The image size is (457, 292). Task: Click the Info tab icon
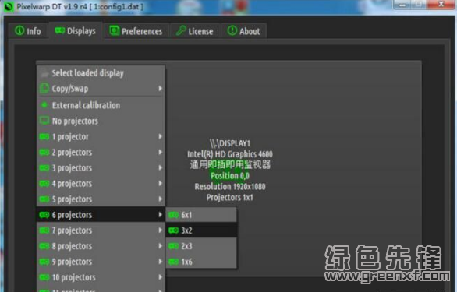(x=19, y=30)
